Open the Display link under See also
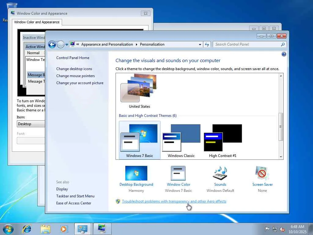 (62, 189)
